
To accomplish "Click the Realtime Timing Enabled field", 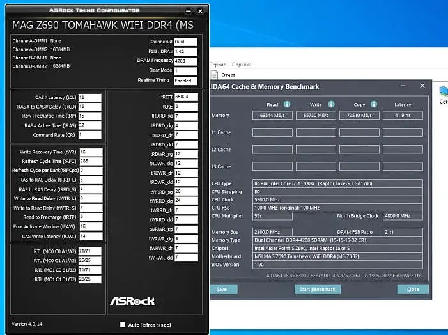I will [x=185, y=81].
